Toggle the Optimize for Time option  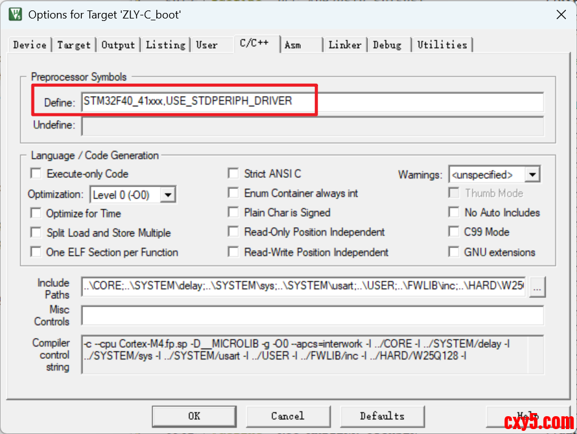[x=36, y=214]
